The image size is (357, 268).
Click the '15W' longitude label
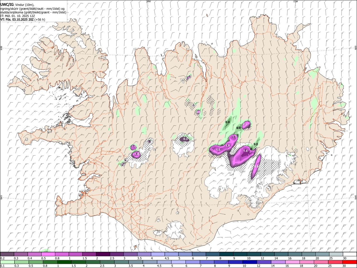(x=295, y=1)
